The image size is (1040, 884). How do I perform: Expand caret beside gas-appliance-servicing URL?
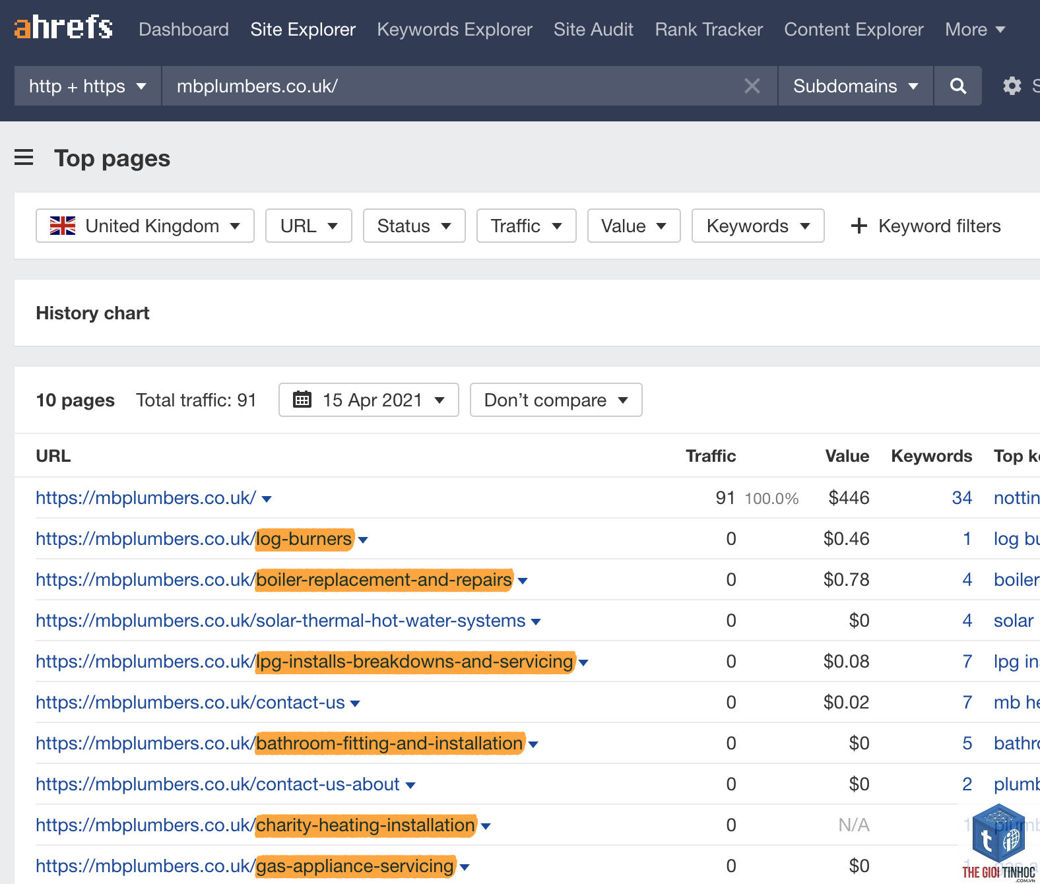tap(465, 868)
